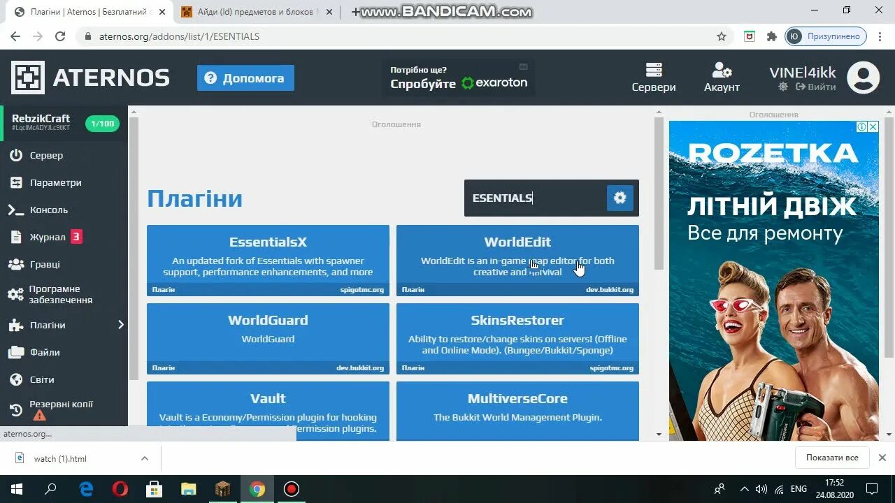Go forward in the browser
The height and width of the screenshot is (503, 895).
pos(38,36)
